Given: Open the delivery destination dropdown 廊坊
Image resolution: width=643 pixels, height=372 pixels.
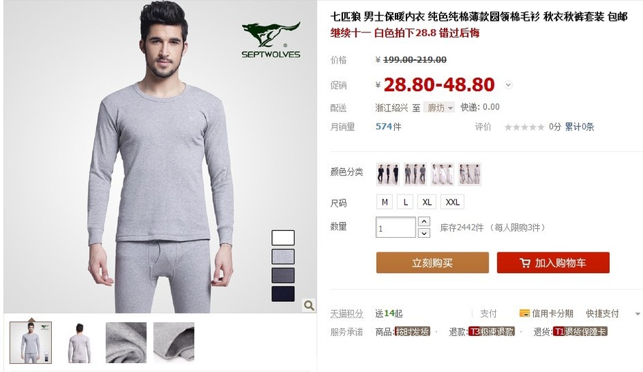Looking at the screenshot, I should pos(439,108).
